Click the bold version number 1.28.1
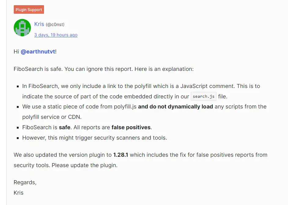The width and height of the screenshot is (288, 205). click(x=121, y=155)
